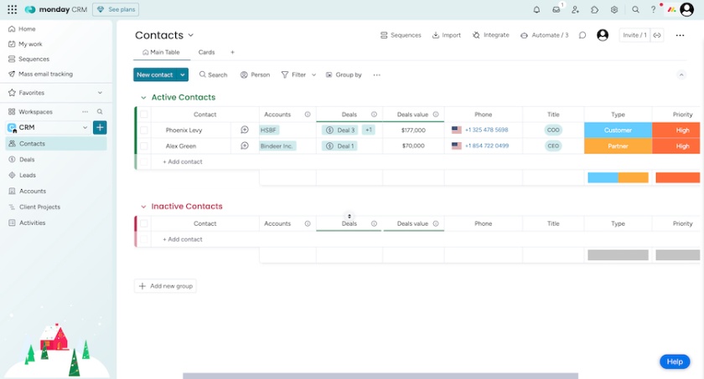The height and width of the screenshot is (379, 704).
Task: Open the Filter dropdown arrow
Action: (x=313, y=74)
